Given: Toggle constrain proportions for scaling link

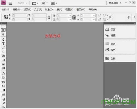Looking at the screenshot, I should [x=74, y=17].
